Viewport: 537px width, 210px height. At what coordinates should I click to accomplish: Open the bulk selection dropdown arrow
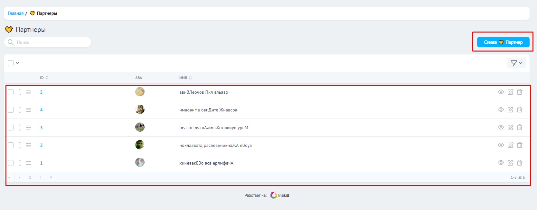[x=17, y=63]
